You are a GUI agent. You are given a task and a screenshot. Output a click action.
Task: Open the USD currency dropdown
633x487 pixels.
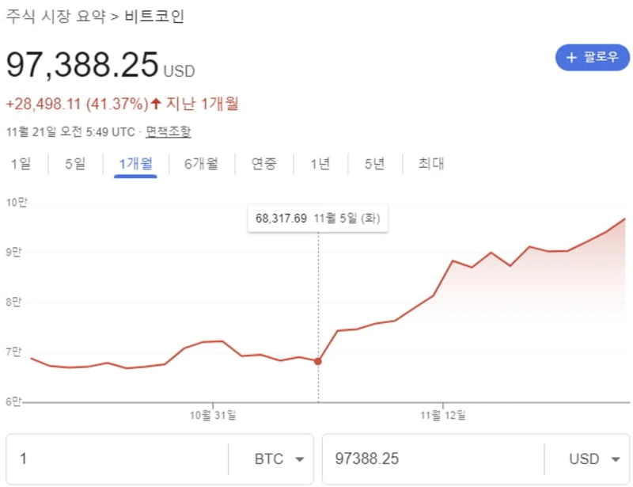tap(593, 459)
